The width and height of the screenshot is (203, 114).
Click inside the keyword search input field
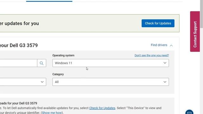tap(18, 63)
